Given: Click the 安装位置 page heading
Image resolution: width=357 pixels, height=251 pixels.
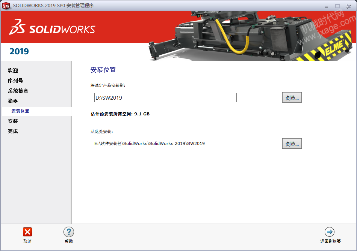Looking at the screenshot, I should (103, 70).
